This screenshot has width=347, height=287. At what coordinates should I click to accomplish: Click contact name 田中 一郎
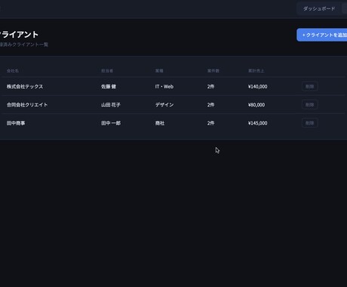tap(111, 123)
